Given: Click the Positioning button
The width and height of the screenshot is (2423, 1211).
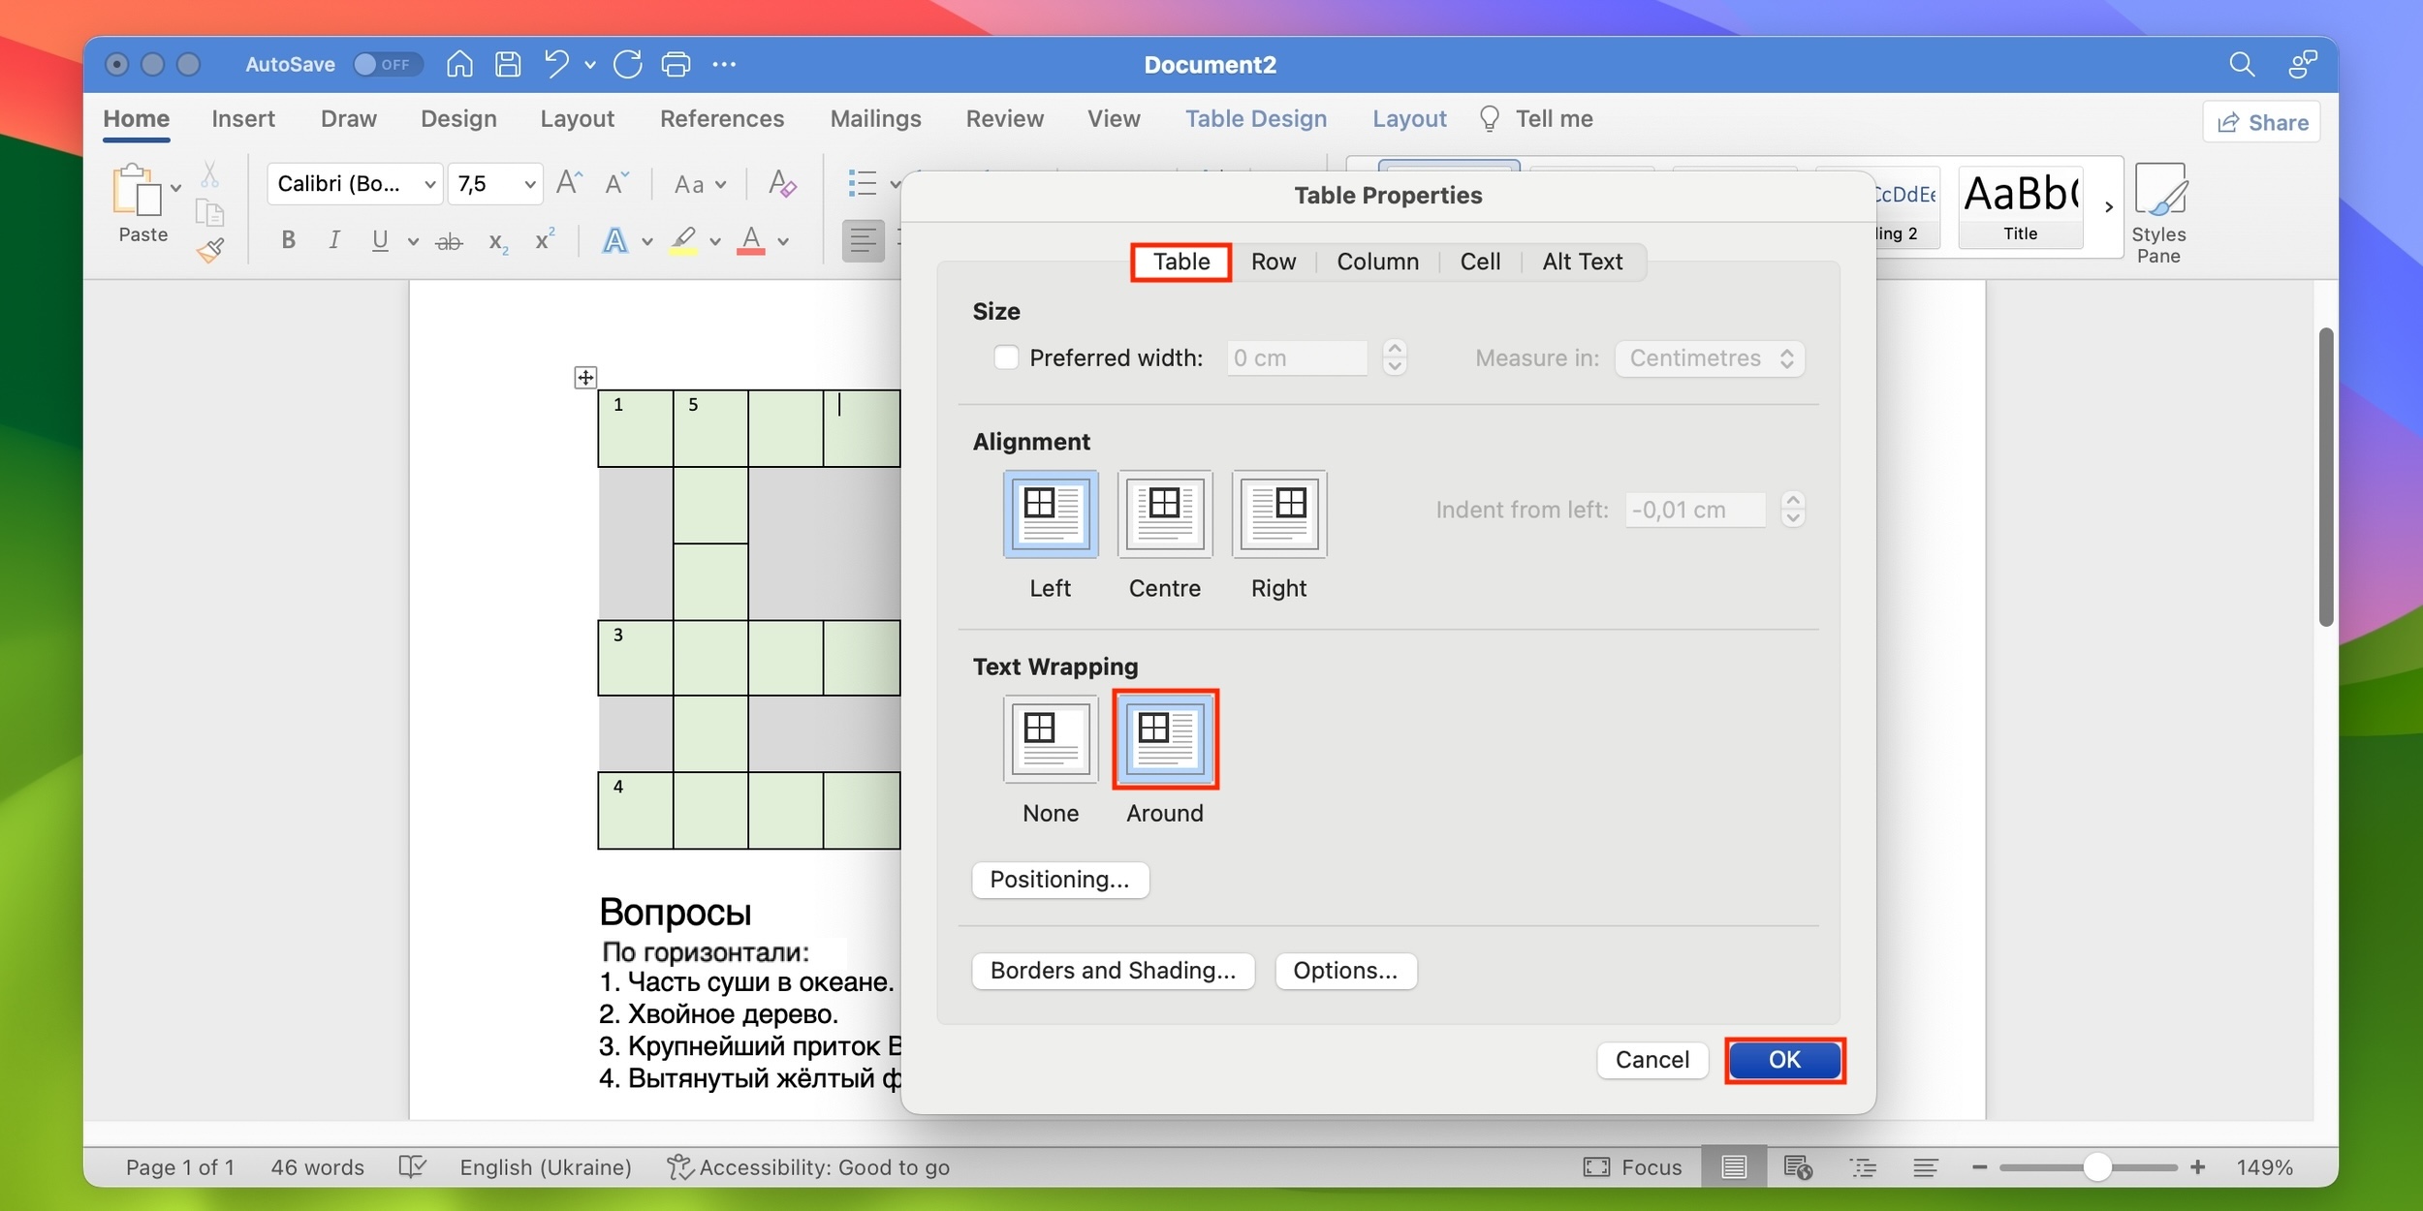Looking at the screenshot, I should (1060, 878).
